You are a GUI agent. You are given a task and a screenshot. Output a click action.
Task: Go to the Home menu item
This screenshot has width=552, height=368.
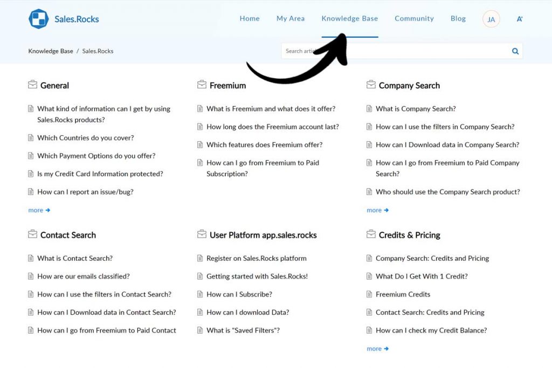[x=250, y=18]
